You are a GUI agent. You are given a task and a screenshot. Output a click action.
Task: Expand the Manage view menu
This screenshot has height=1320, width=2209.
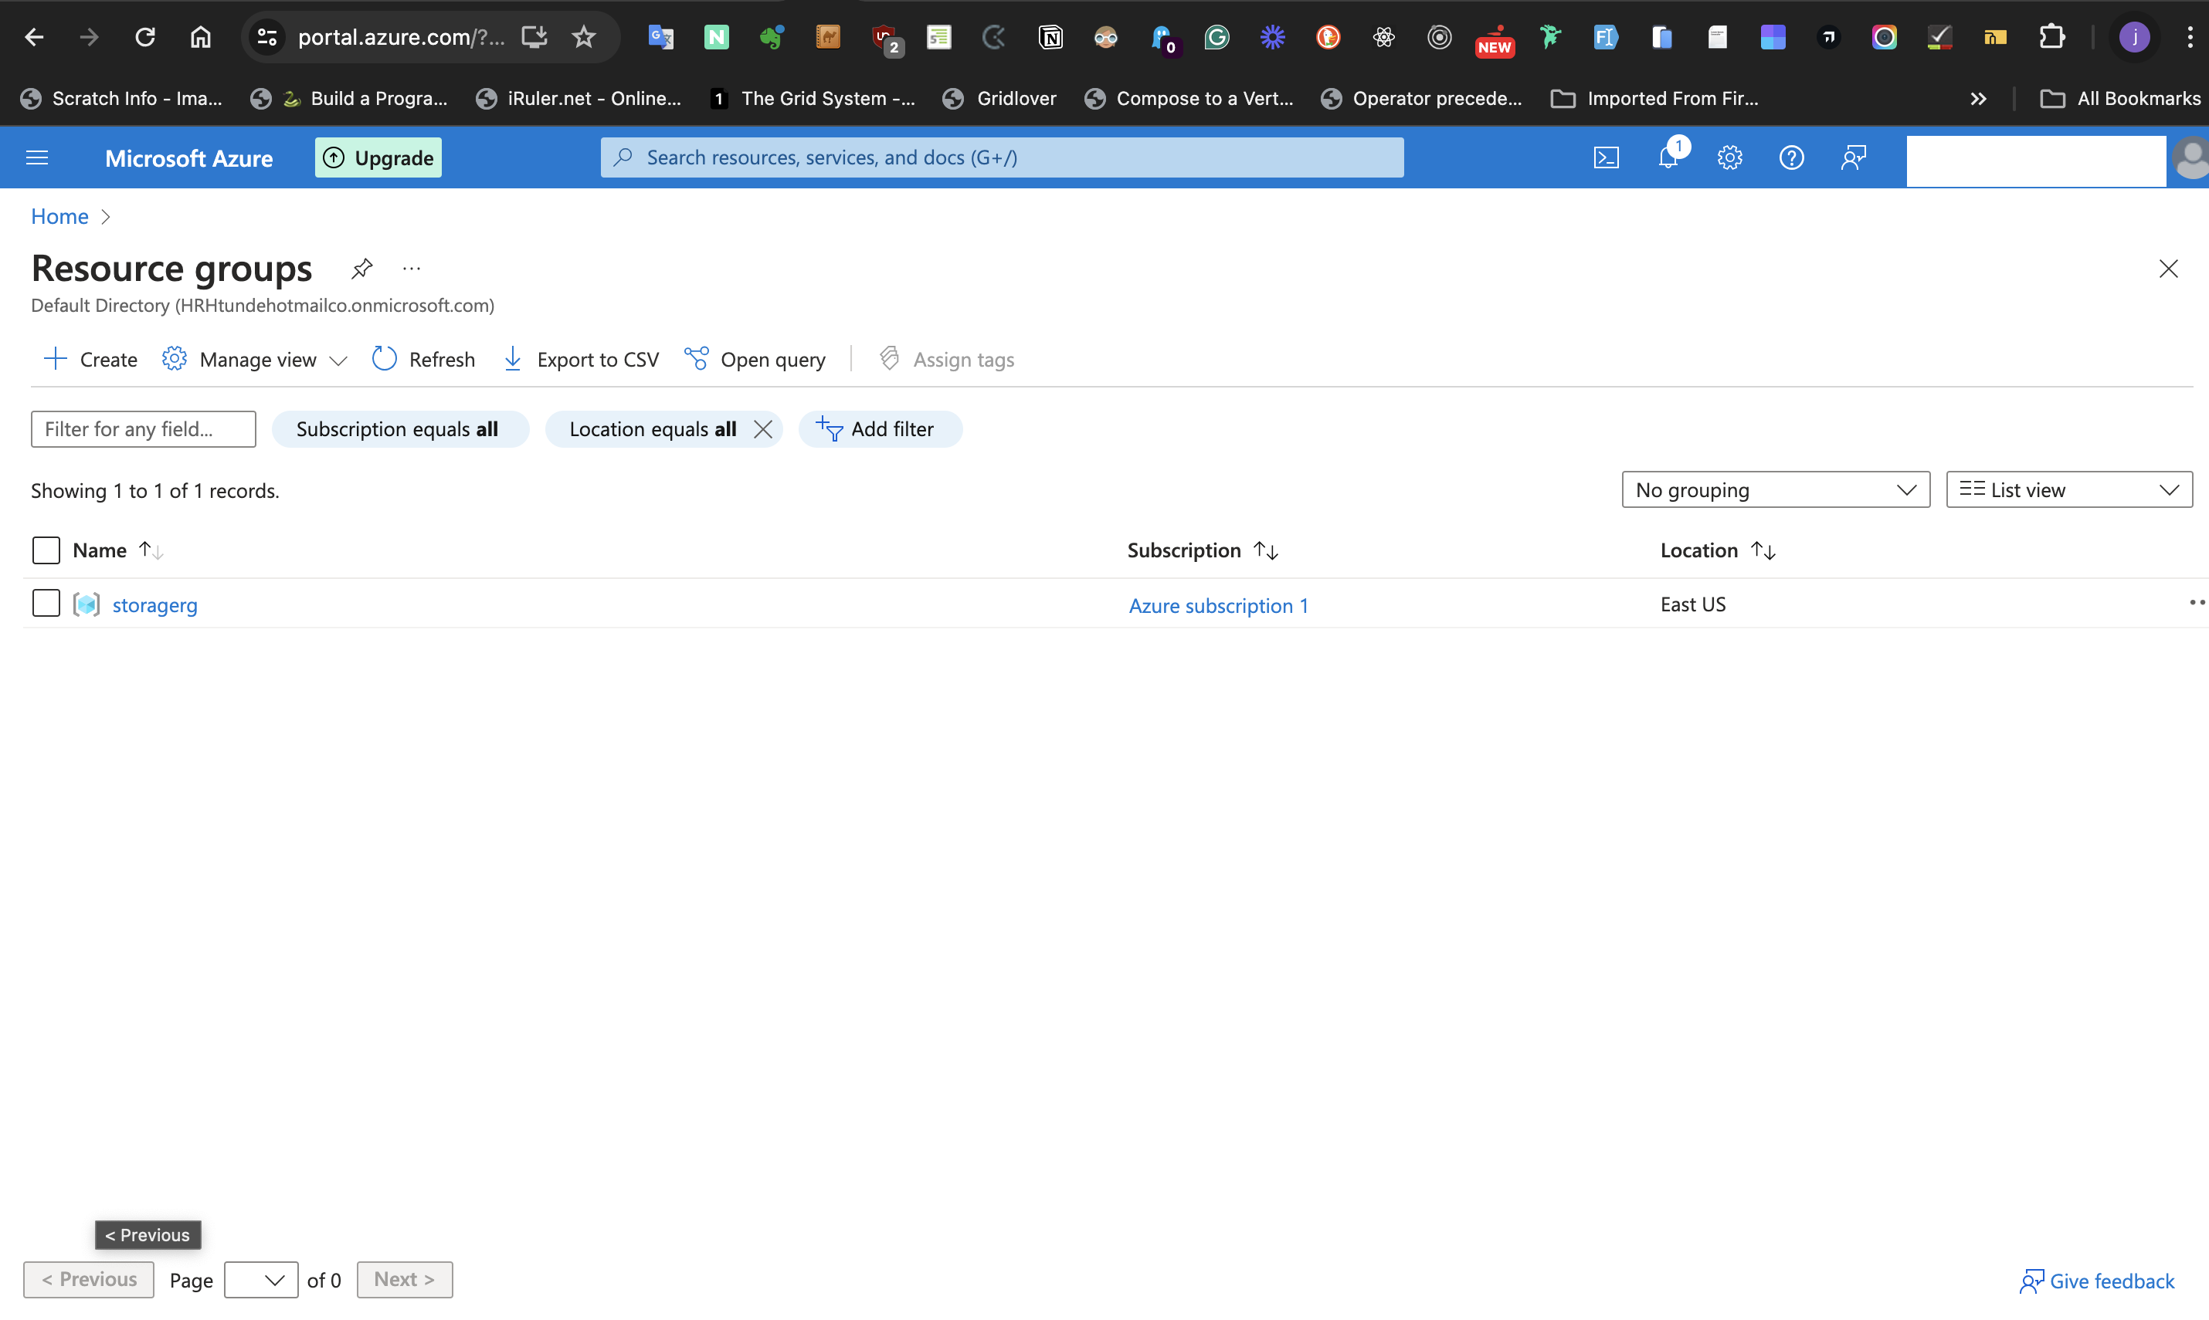[x=253, y=358]
